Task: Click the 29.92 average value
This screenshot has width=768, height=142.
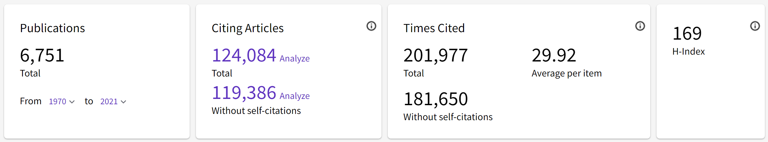Action: tap(554, 56)
